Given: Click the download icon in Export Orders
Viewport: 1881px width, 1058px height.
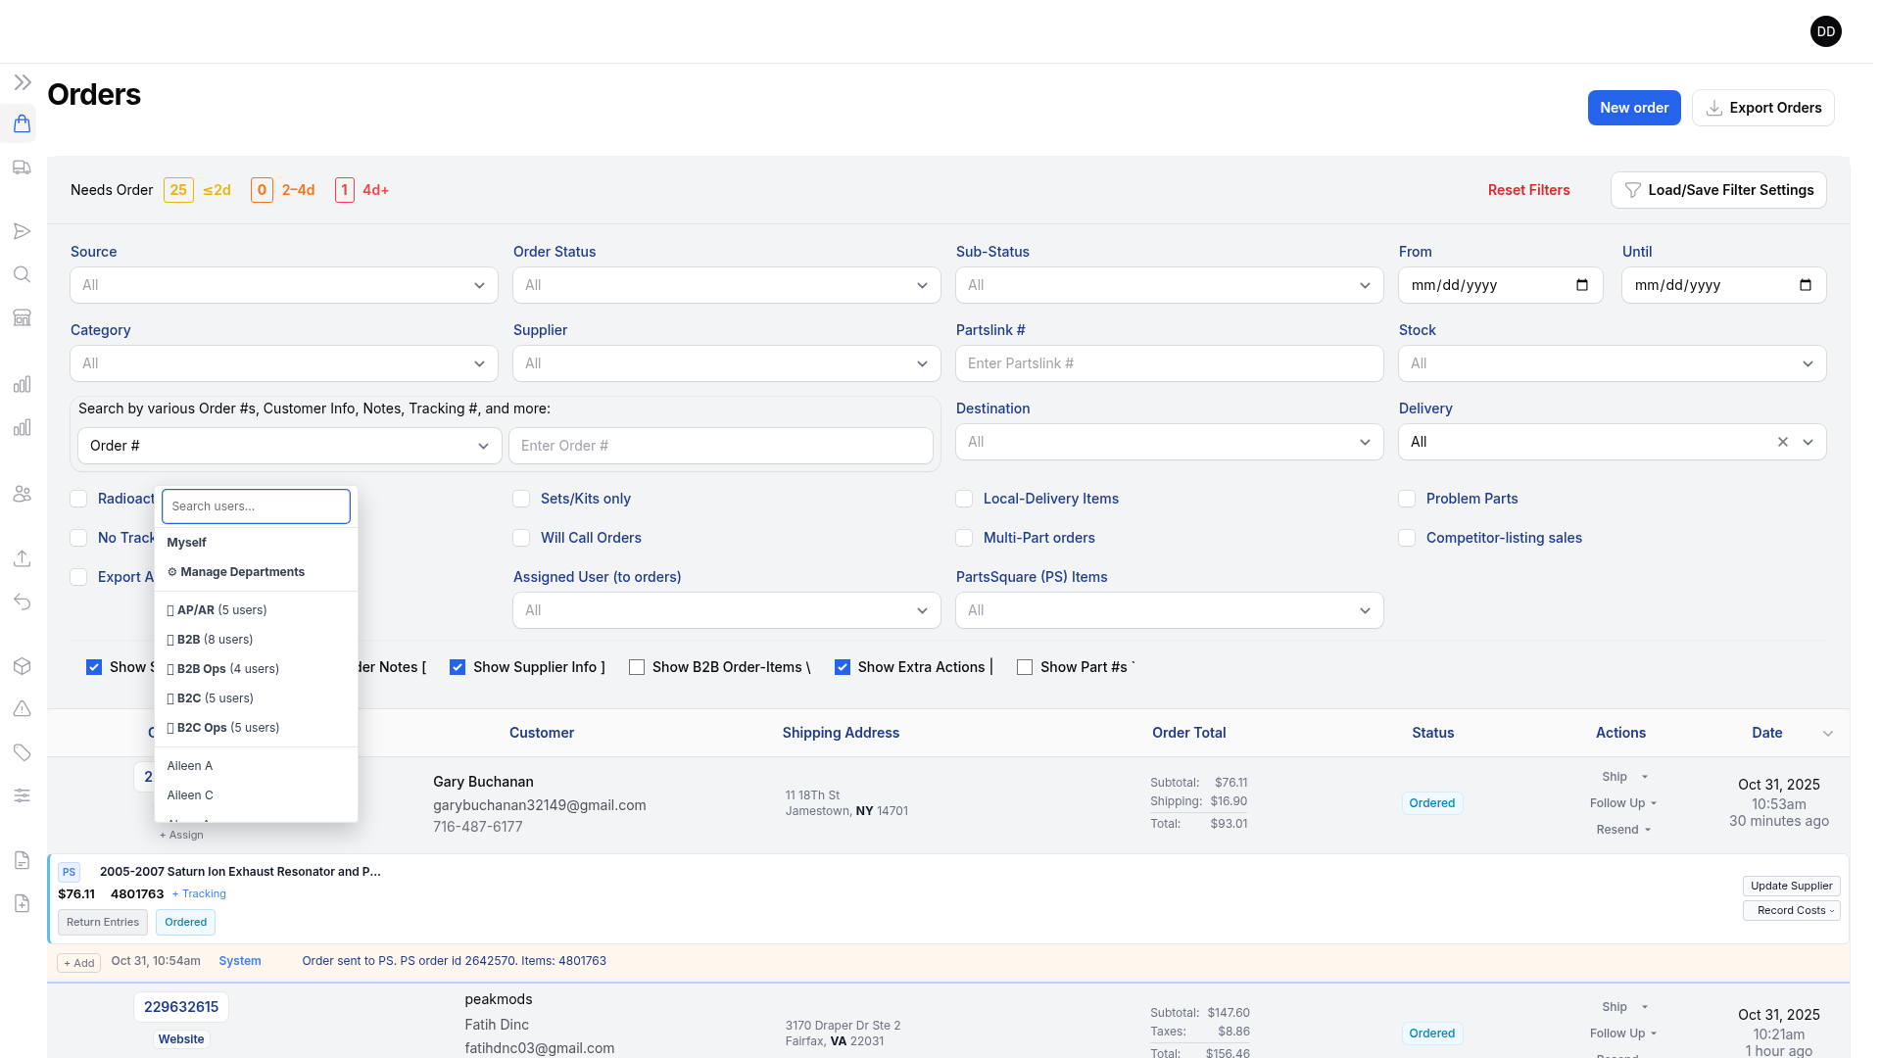Looking at the screenshot, I should [x=1713, y=108].
